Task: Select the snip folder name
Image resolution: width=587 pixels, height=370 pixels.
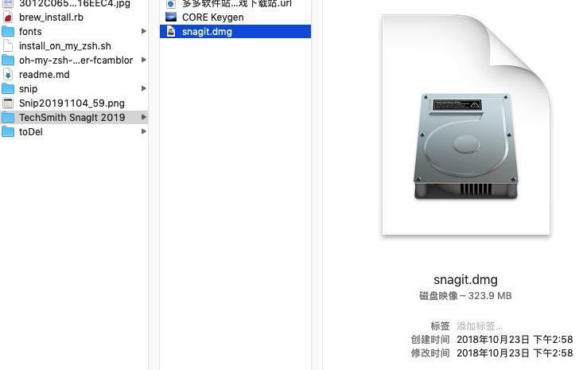Action: coord(28,89)
